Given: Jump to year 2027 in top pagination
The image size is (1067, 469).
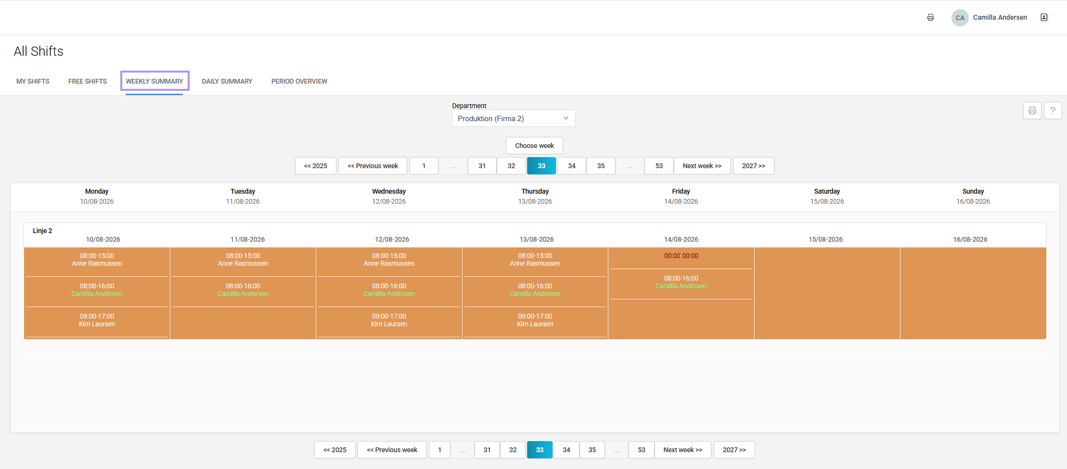Looking at the screenshot, I should click(x=753, y=166).
